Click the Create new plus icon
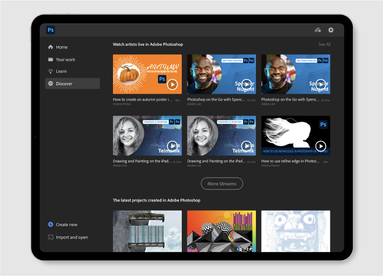The image size is (383, 276). (x=51, y=224)
